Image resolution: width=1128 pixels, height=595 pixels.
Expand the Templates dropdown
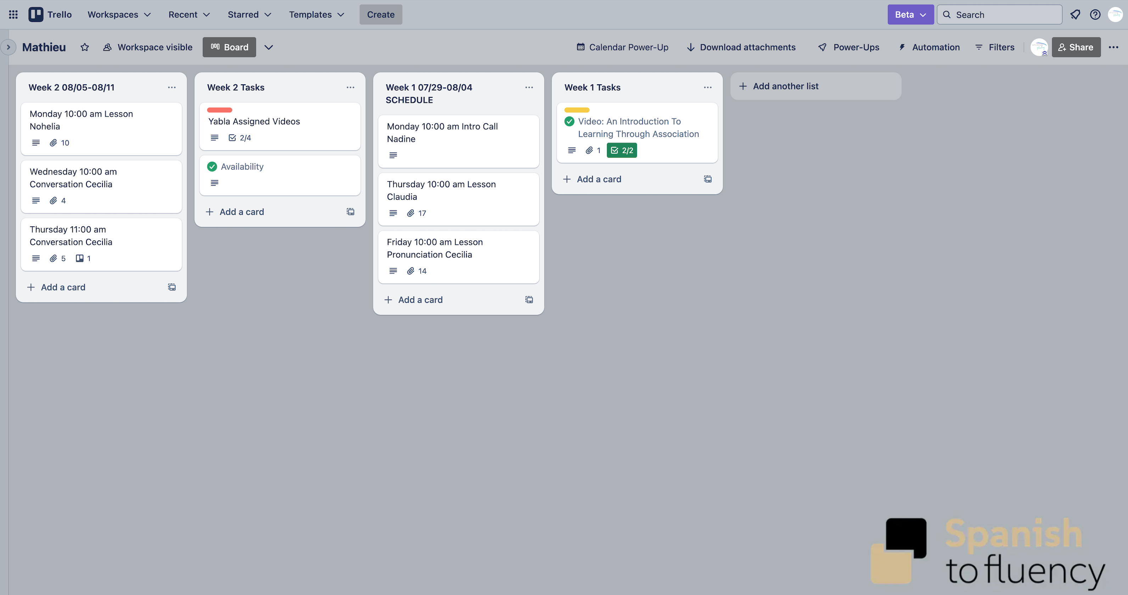point(317,15)
